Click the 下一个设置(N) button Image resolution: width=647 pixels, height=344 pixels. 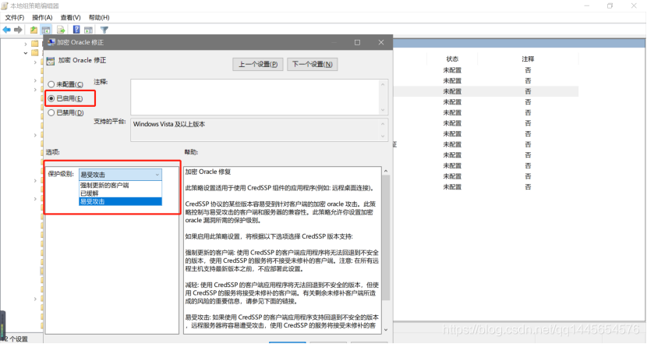(313, 64)
